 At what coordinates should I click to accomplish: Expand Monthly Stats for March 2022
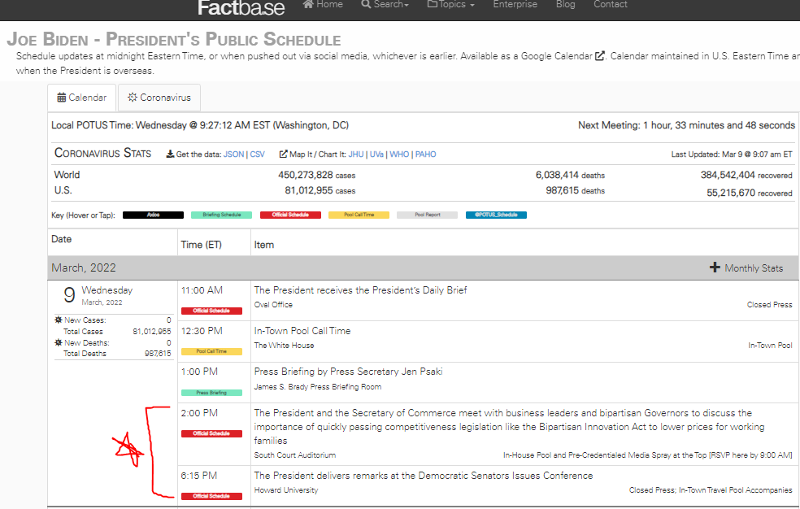(x=746, y=268)
